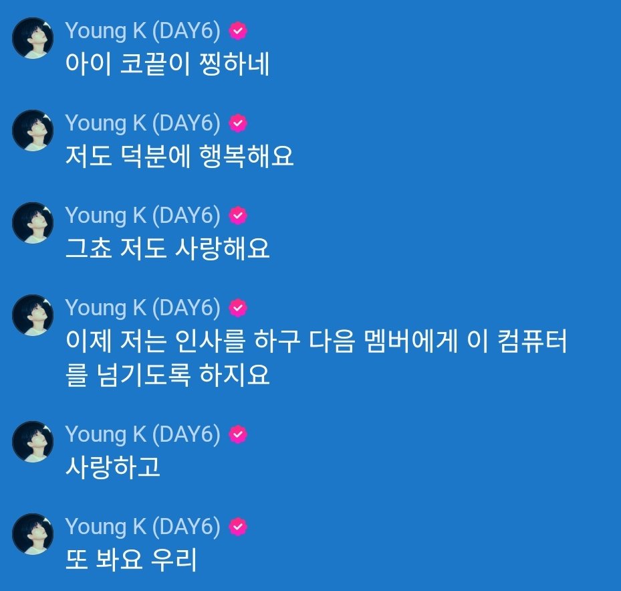Select the message '사랑하고'
The height and width of the screenshot is (591, 621).
click(x=113, y=467)
